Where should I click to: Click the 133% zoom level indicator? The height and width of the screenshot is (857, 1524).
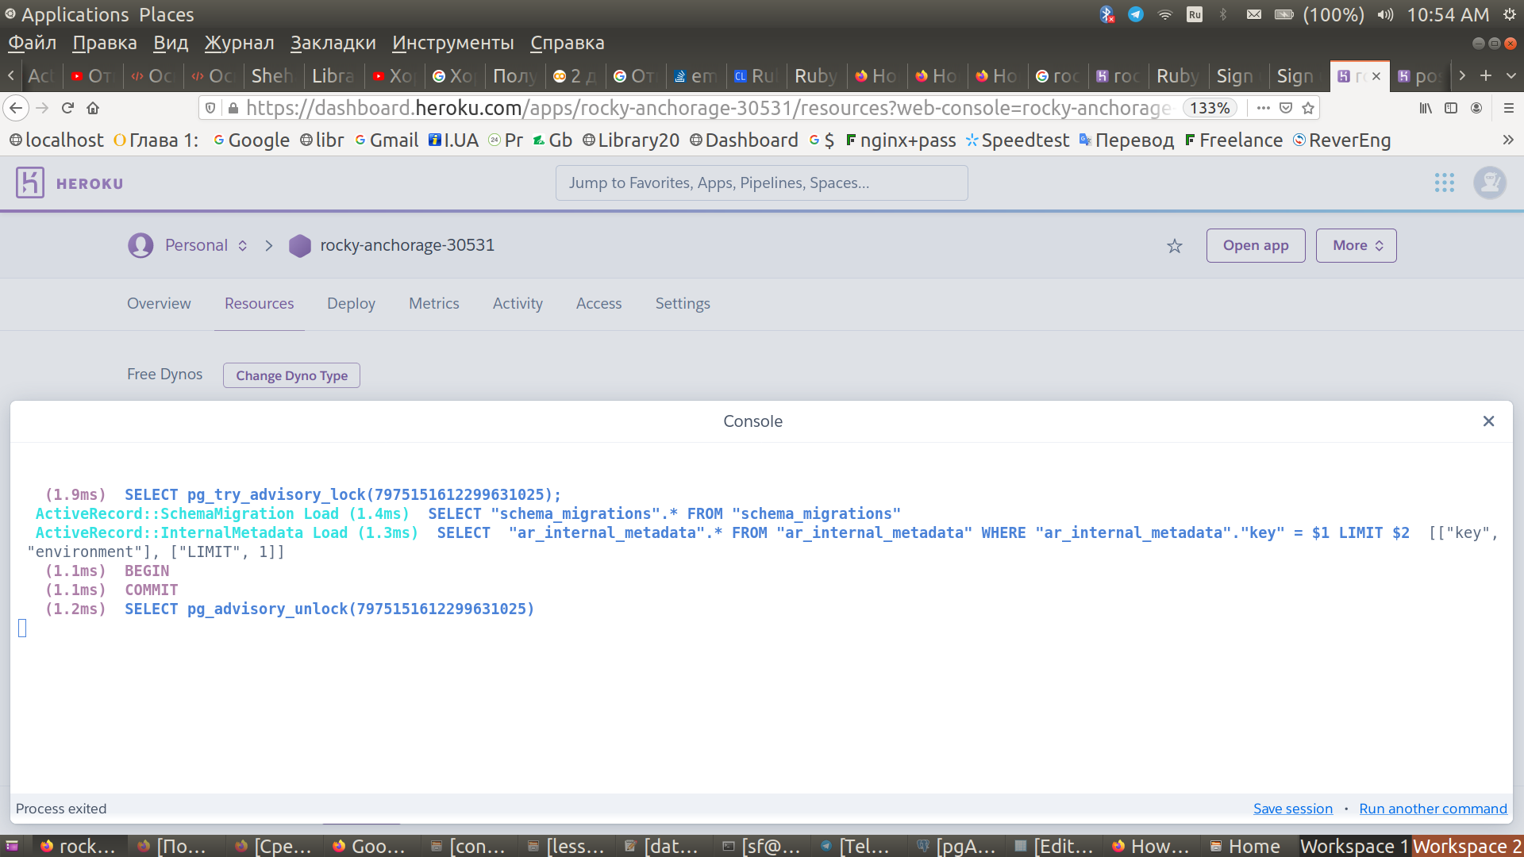click(1210, 108)
